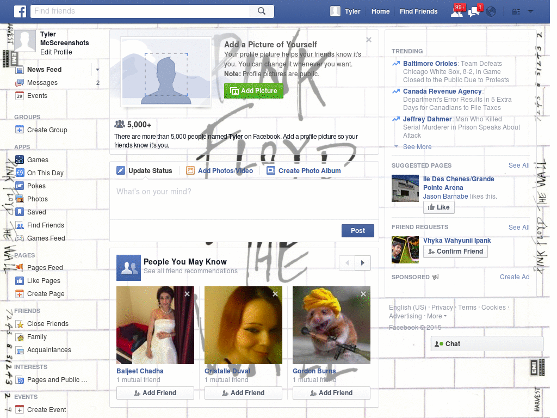This screenshot has width=557, height=418.
Task: Click Pages Feed icon
Action: (20, 268)
